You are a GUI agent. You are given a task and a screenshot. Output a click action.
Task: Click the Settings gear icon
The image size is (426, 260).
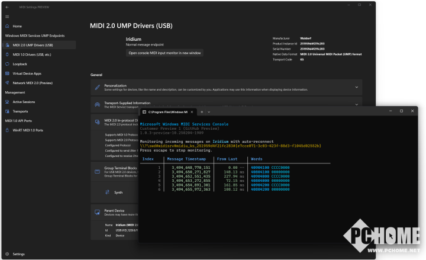tap(7, 254)
